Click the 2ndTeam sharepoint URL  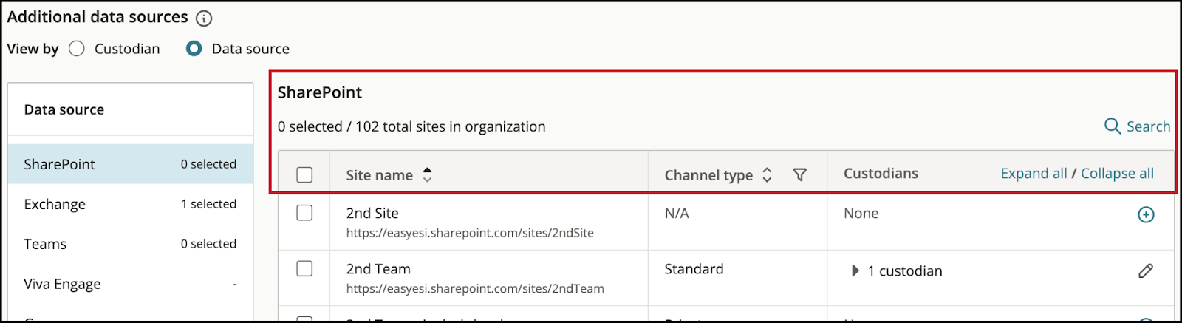[475, 289]
